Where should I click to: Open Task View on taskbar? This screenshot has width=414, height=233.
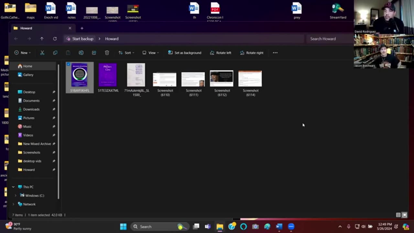point(196,227)
